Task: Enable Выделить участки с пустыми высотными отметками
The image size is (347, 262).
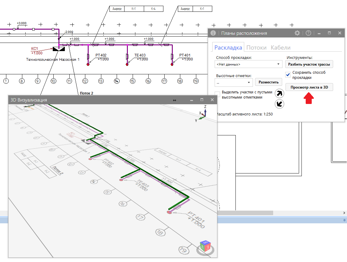Action: point(217,94)
